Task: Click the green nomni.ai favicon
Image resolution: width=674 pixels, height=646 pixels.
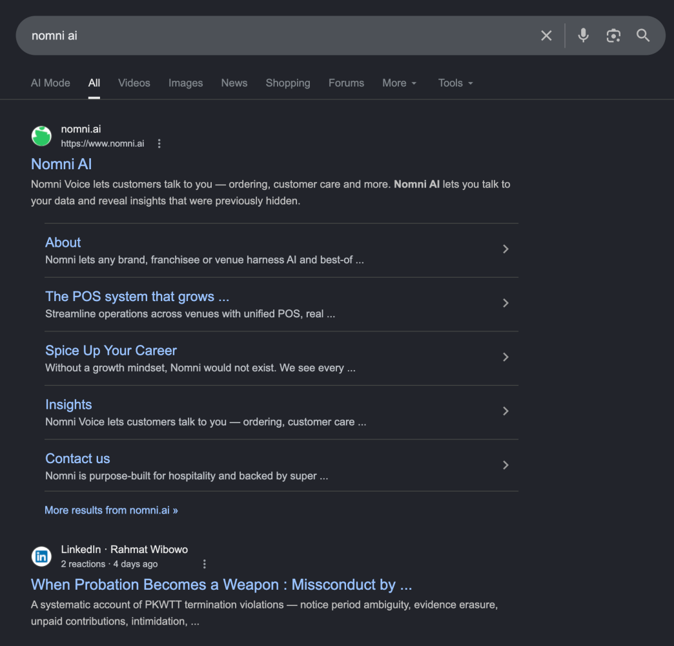Action: (41, 136)
